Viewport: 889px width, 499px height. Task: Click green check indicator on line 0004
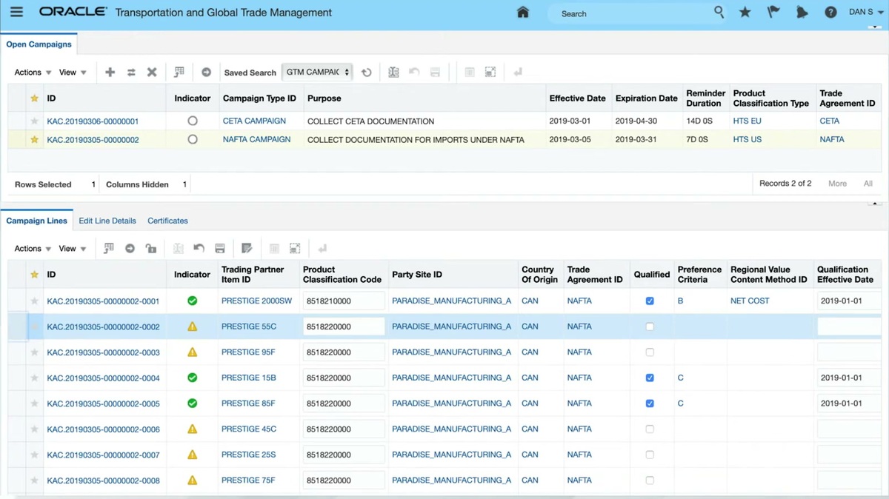pos(192,378)
